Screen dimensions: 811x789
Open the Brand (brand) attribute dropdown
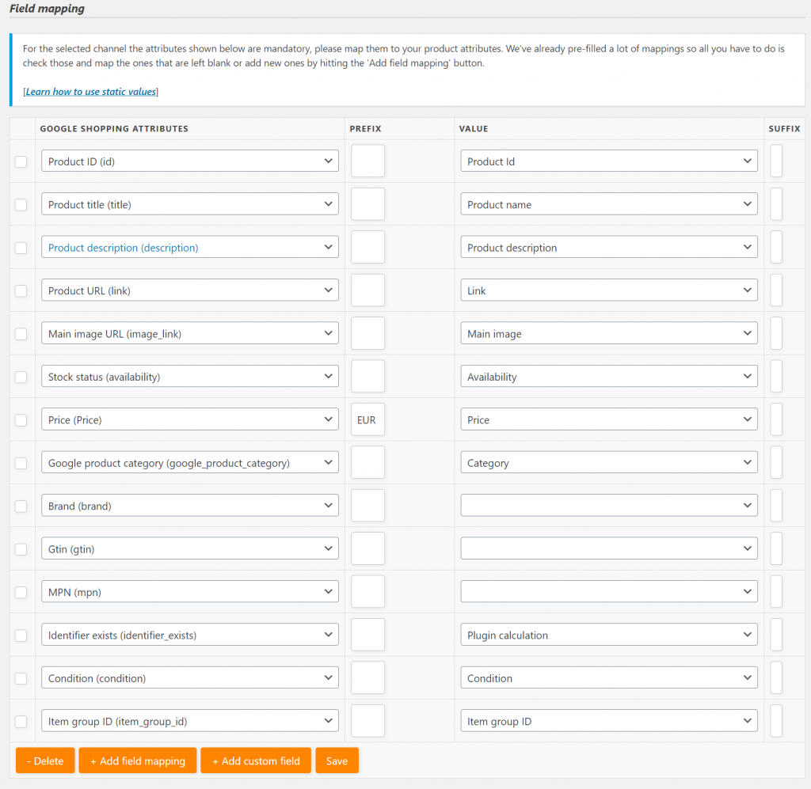click(190, 506)
